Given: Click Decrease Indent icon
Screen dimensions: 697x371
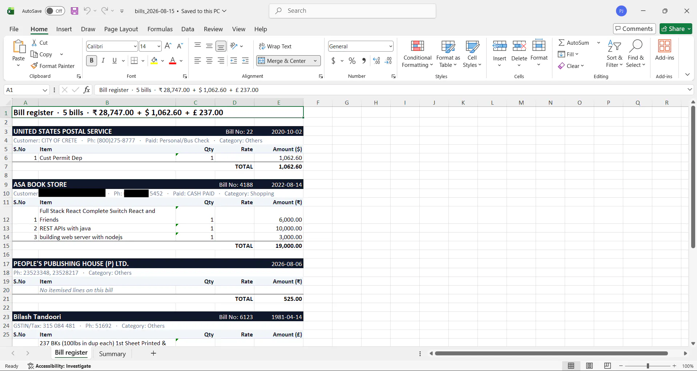Looking at the screenshot, I should pyautogui.click(x=234, y=61).
